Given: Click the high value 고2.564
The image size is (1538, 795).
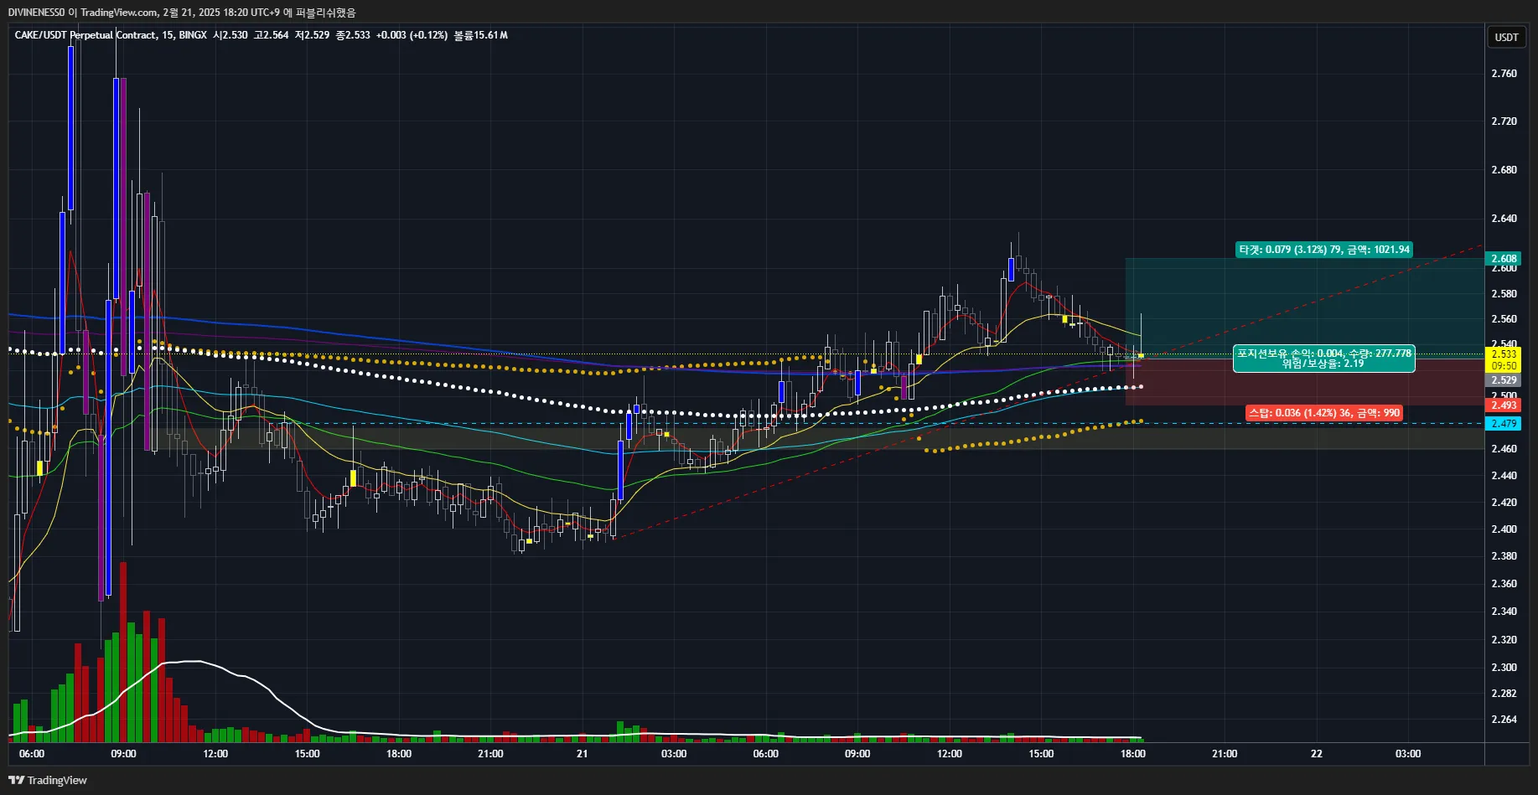Looking at the screenshot, I should pyautogui.click(x=272, y=35).
